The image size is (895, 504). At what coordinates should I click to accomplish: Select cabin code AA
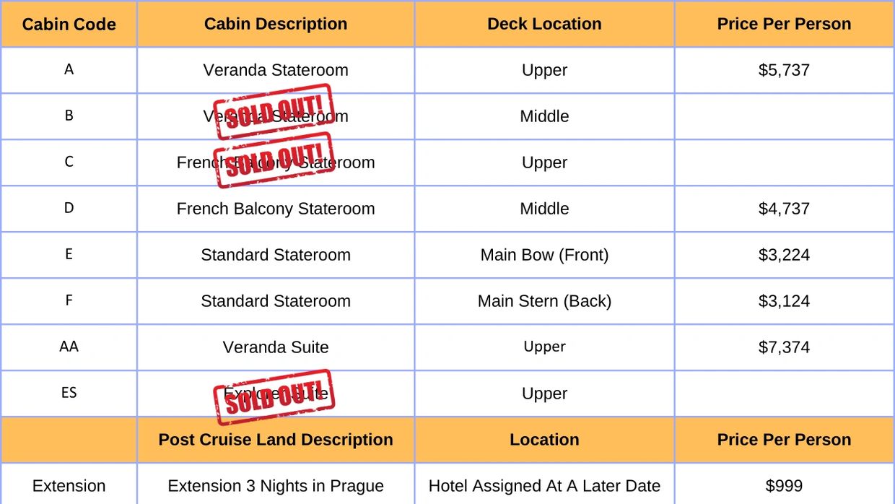[x=69, y=347]
